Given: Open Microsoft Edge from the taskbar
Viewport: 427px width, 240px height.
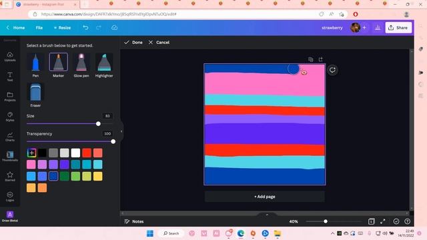Looking at the screenshot, I should [241, 233].
